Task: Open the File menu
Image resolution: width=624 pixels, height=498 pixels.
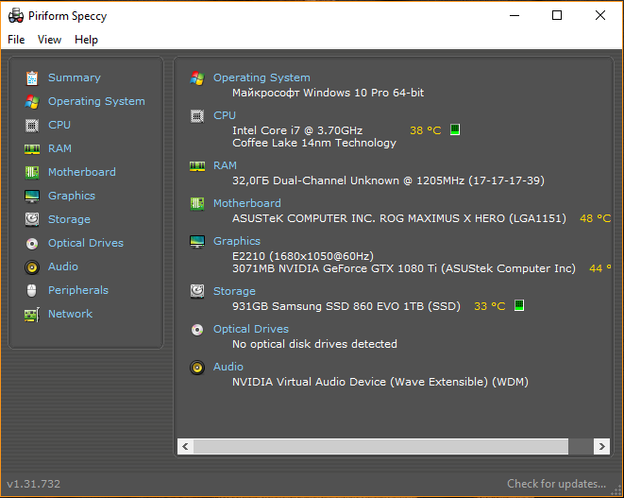Action: coord(16,40)
